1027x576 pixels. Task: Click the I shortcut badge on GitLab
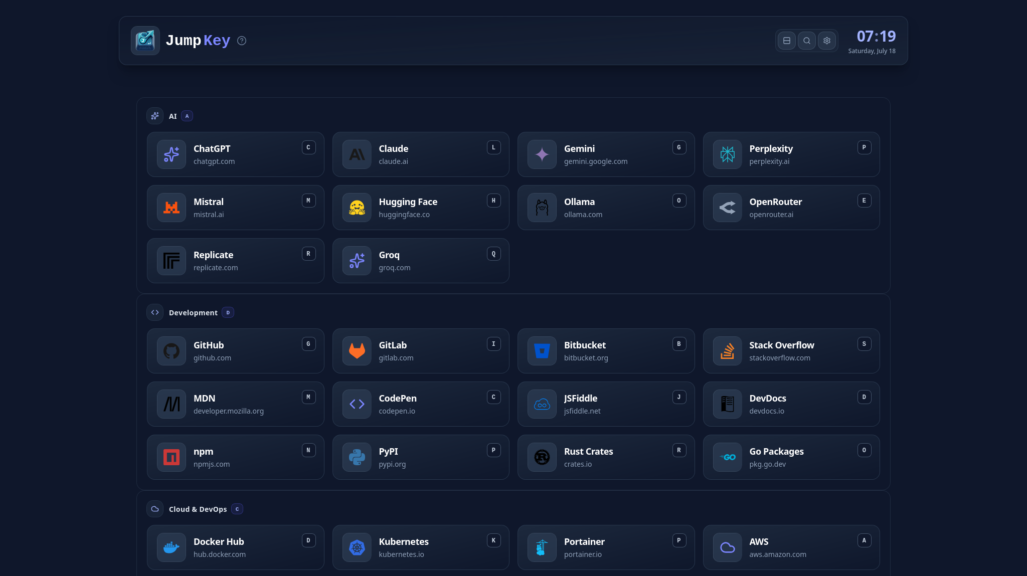pyautogui.click(x=493, y=344)
